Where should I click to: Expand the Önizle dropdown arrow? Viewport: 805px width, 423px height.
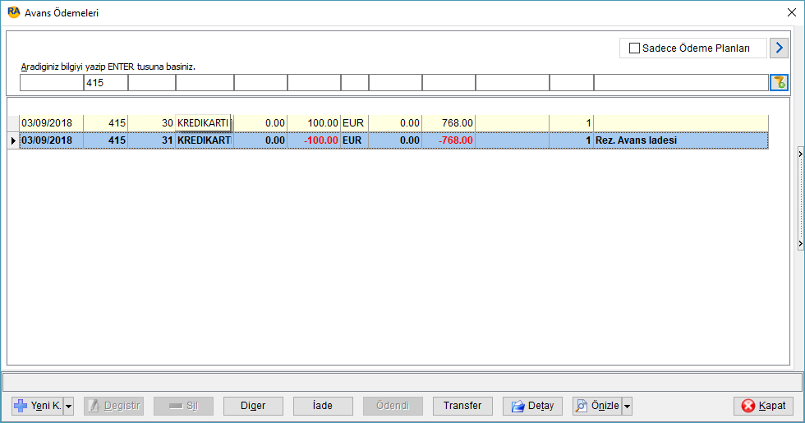627,406
